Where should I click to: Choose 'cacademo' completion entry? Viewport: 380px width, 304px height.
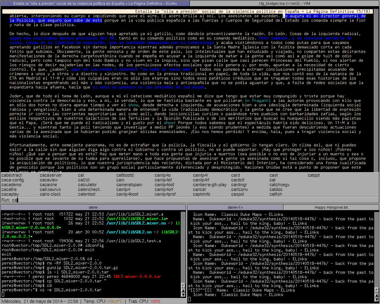pyautogui.click(x=11, y=185)
